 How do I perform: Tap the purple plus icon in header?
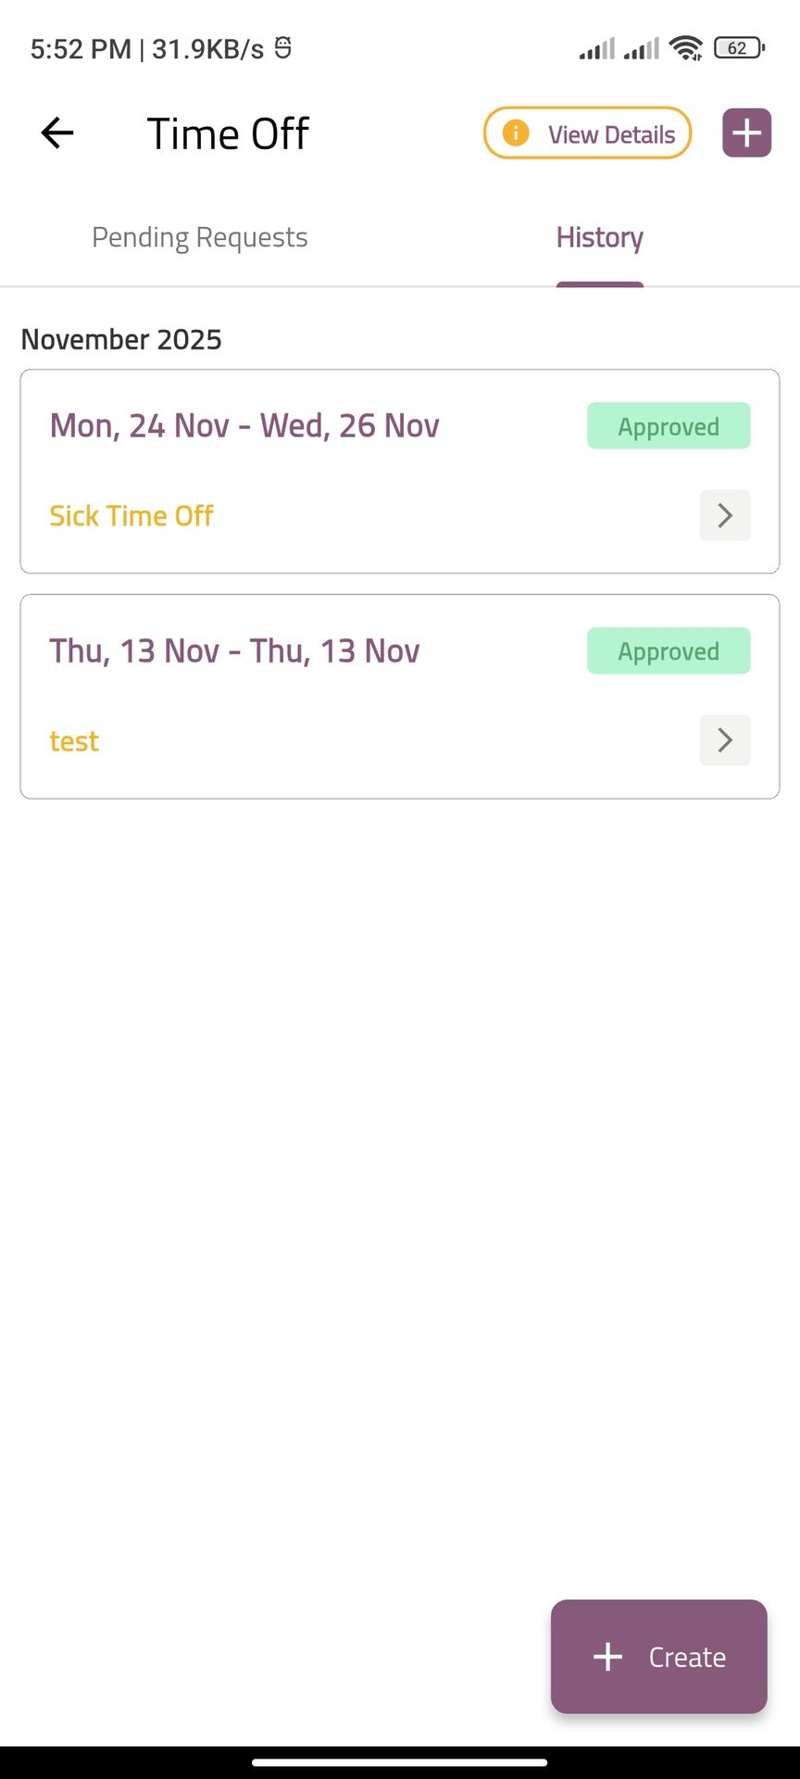click(746, 133)
